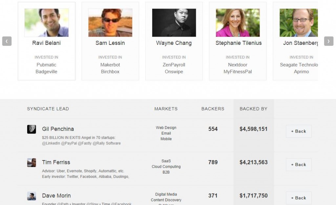Click Onswipe under Wayne Chang
The height and width of the screenshot is (205, 336).
[174, 72]
